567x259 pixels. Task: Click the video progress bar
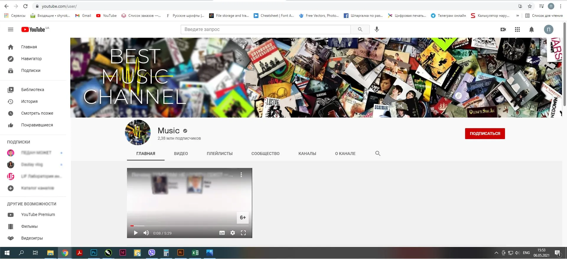189,226
